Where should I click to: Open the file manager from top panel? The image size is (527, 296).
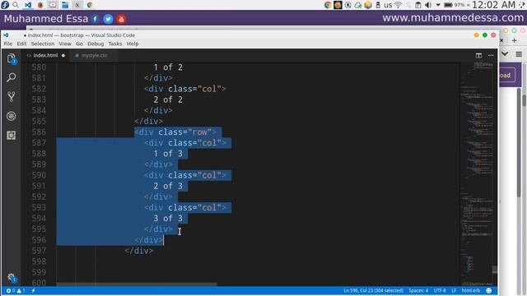[65, 5]
